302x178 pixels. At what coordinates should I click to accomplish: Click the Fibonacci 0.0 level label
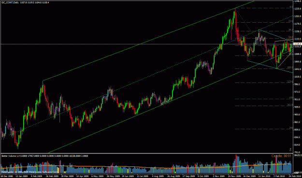click(291, 7)
